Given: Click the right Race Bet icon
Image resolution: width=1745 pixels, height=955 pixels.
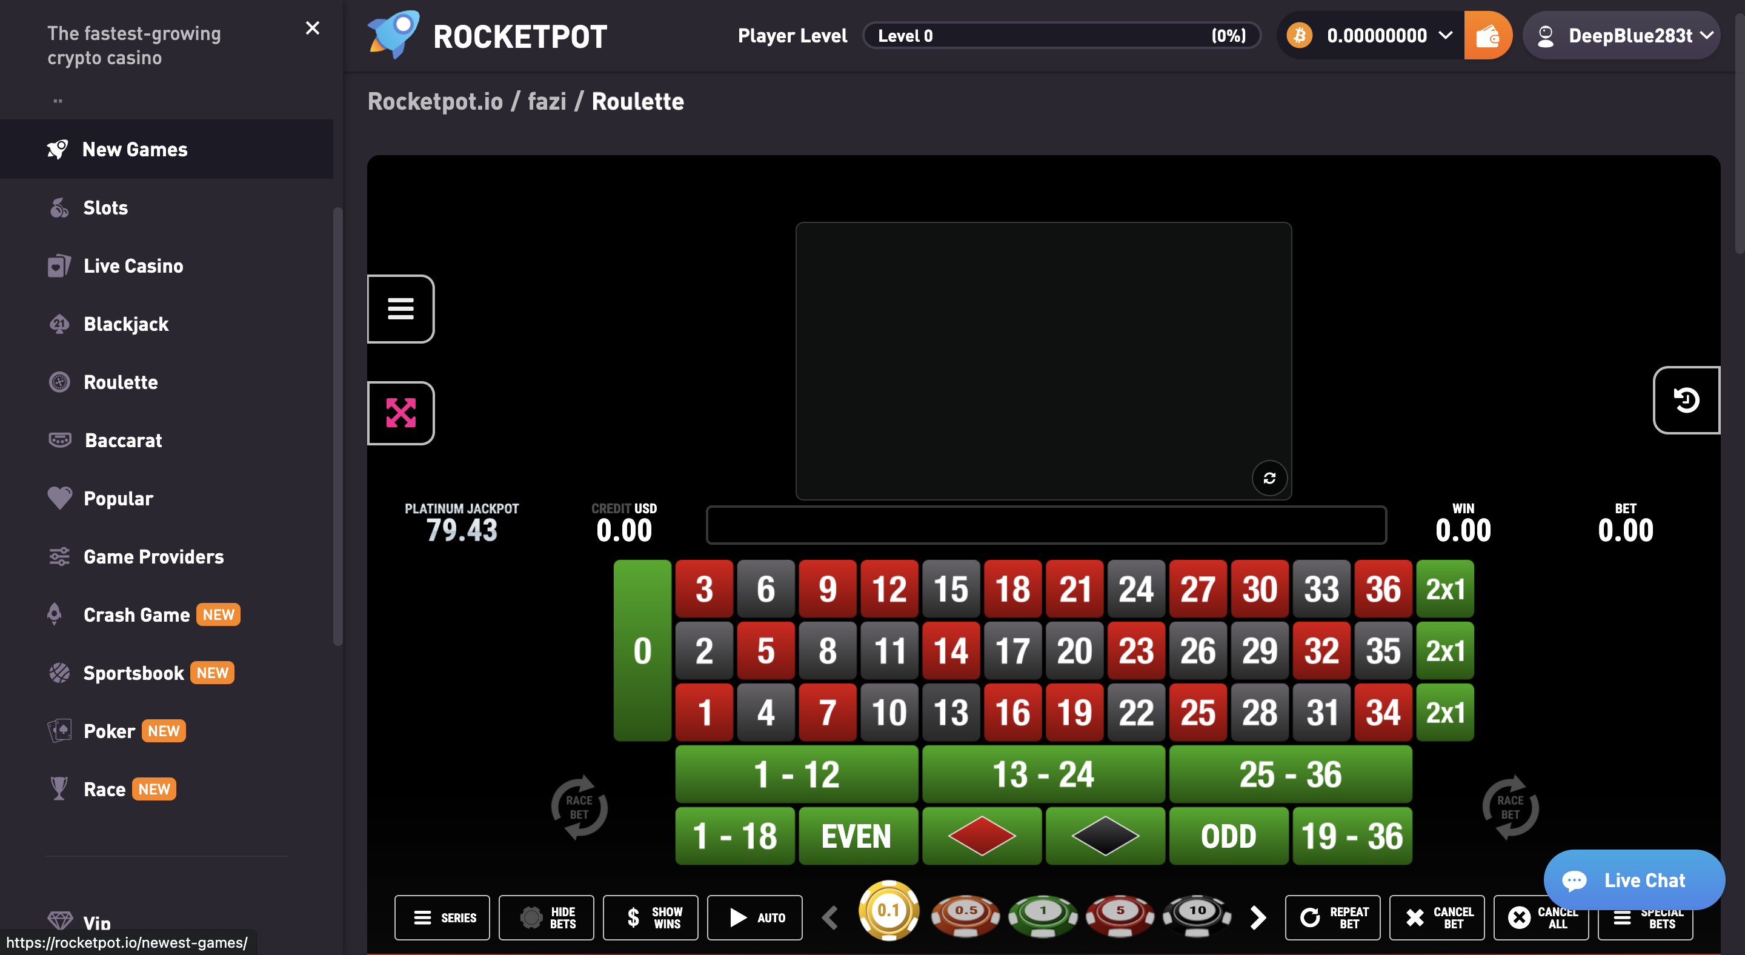Looking at the screenshot, I should click(x=1510, y=807).
